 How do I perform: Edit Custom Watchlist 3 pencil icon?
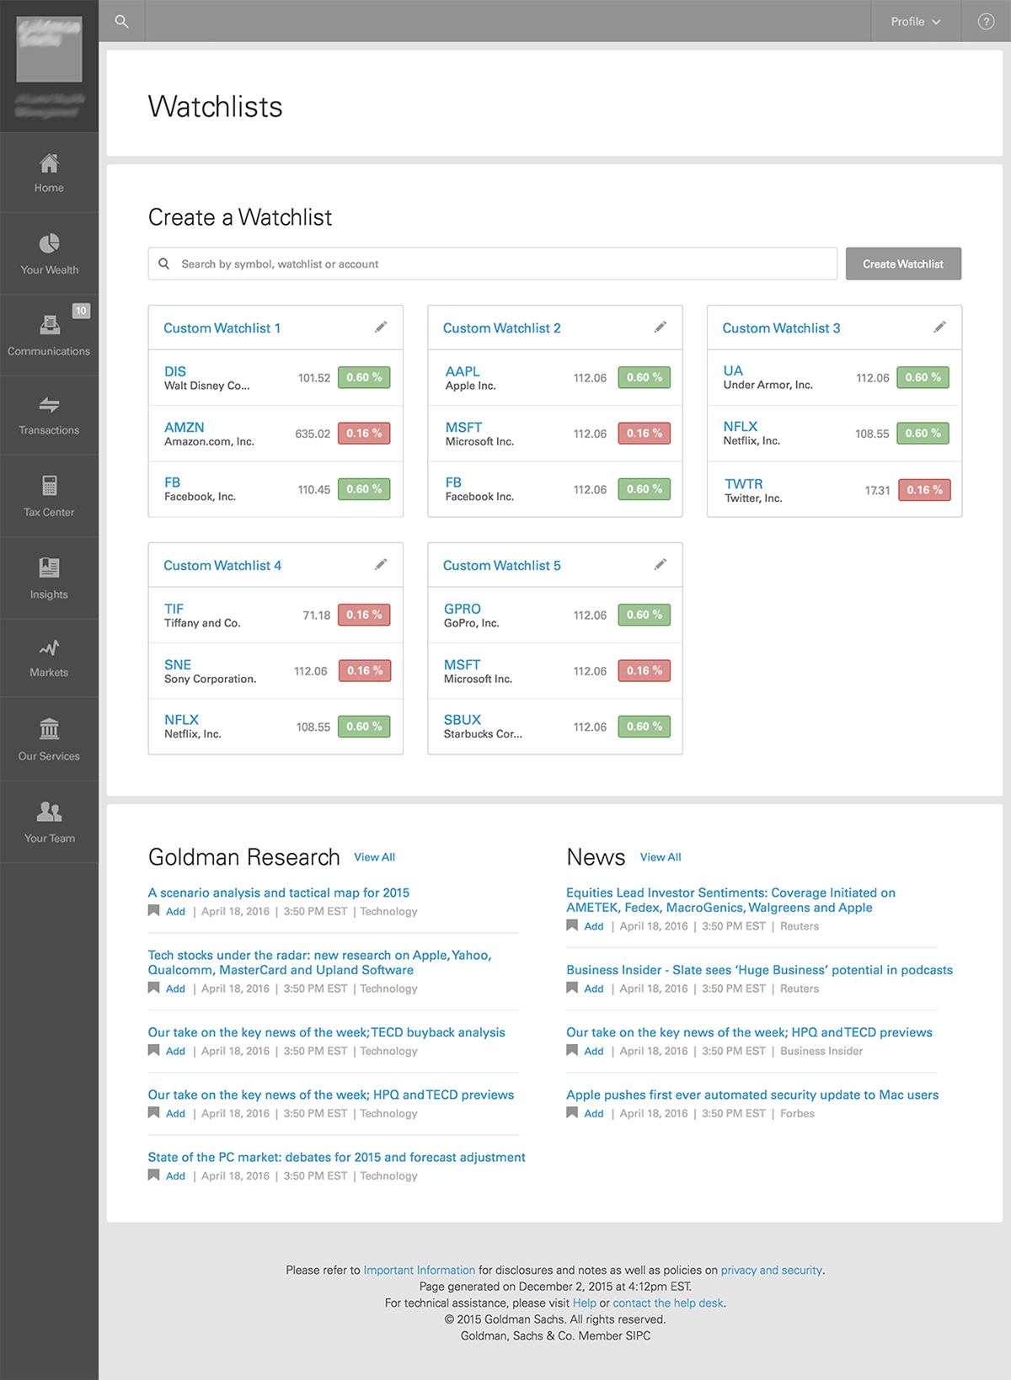click(939, 327)
